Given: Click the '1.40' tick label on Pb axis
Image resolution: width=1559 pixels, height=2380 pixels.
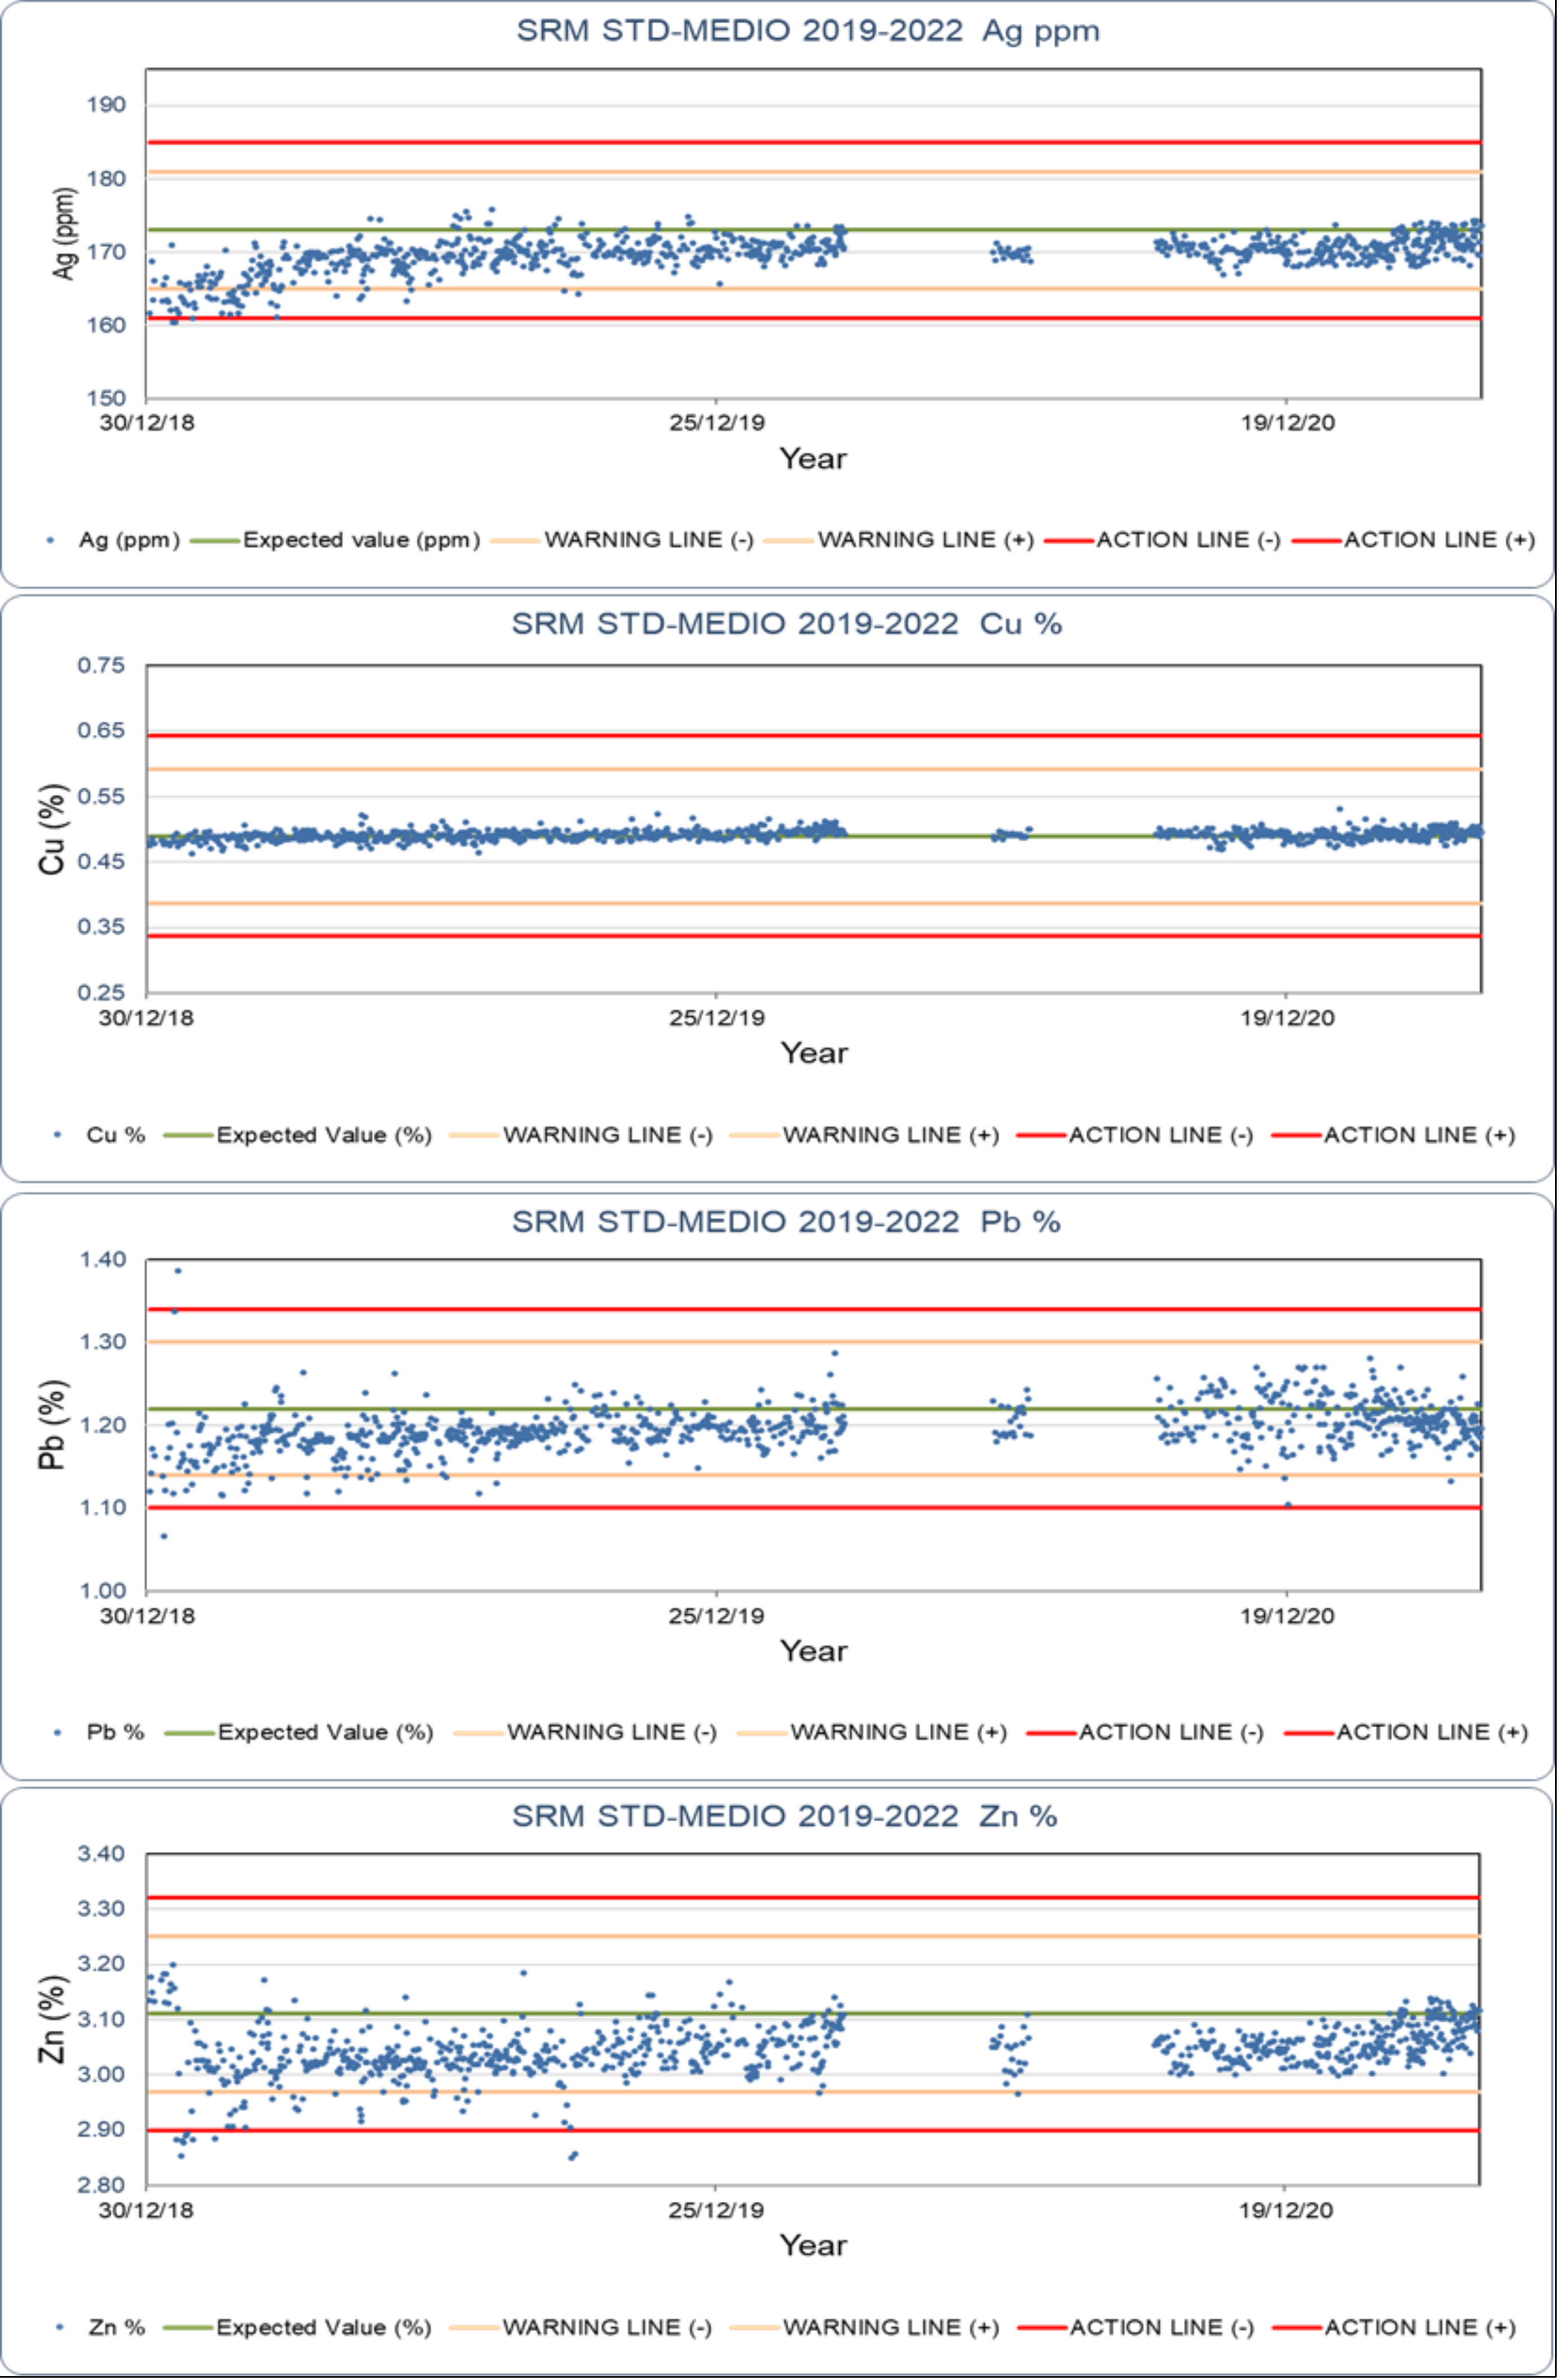Looking at the screenshot, I should (x=102, y=1260).
